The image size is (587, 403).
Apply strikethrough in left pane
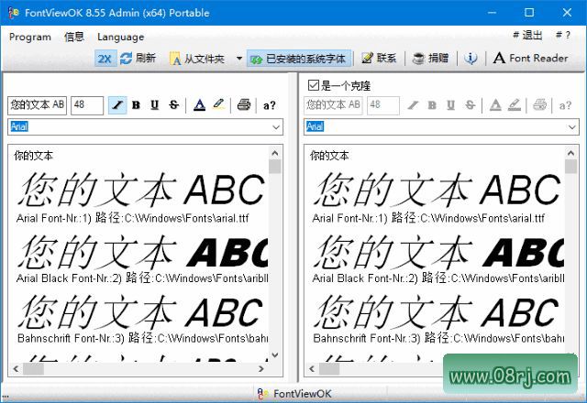click(173, 105)
